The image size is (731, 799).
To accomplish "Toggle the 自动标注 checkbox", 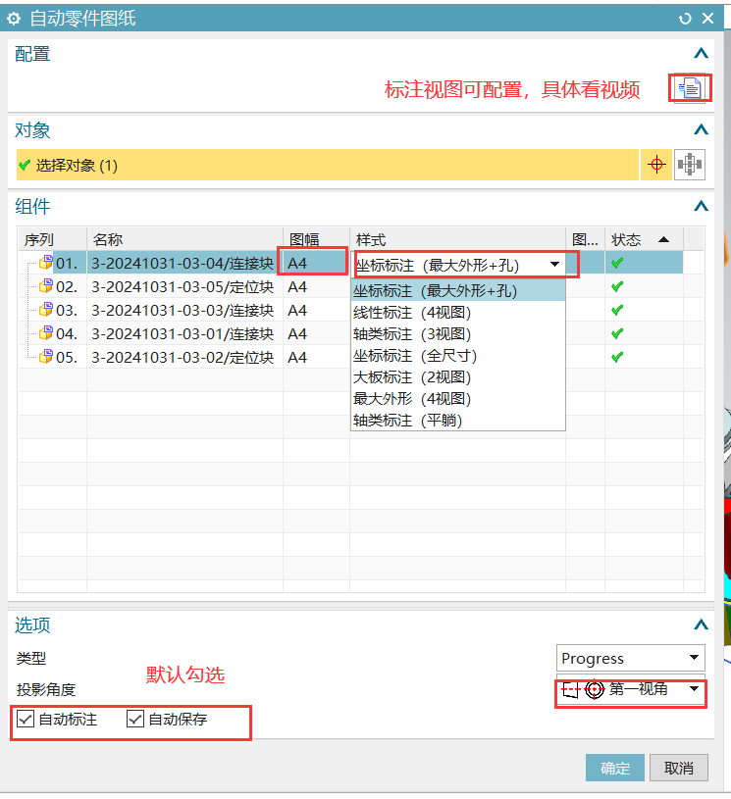I will 25,719.
